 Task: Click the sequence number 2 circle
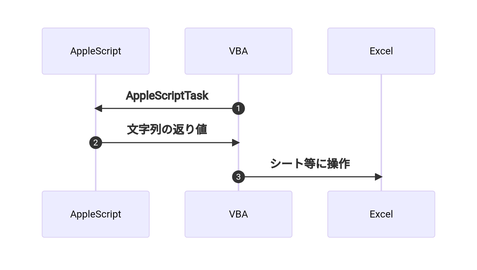tap(96, 142)
